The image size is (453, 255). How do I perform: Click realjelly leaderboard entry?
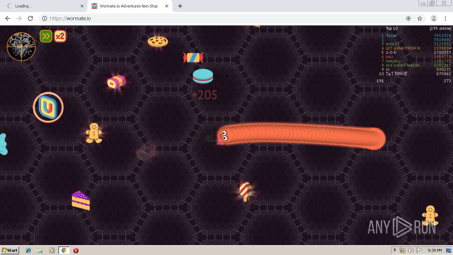click(393, 61)
